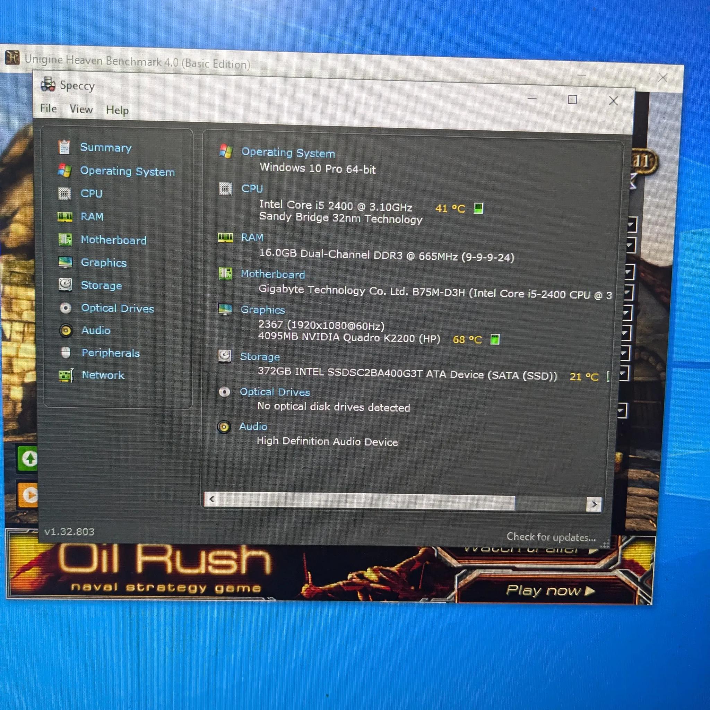Click the green CPU temperature indicator icon

coord(478,208)
